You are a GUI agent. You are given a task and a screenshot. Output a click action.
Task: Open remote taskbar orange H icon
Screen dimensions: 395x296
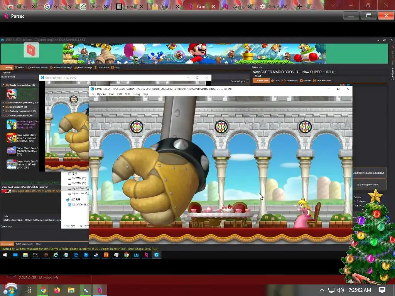106,255
